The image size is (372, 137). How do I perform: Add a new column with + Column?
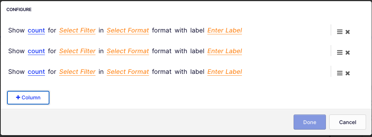click(28, 97)
